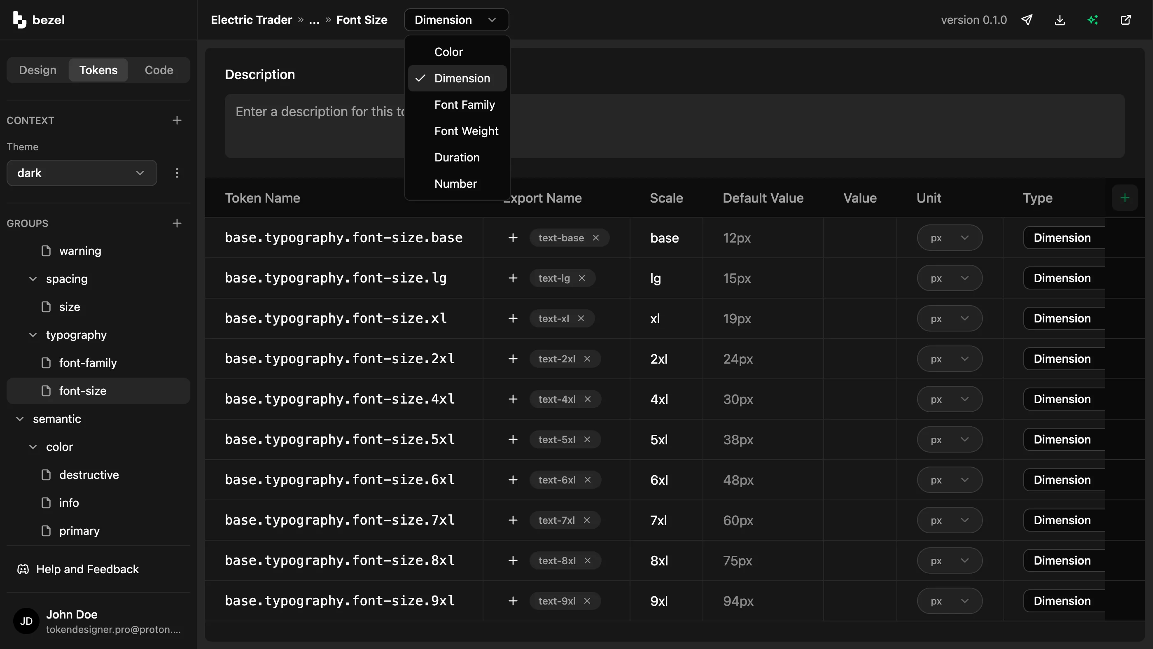Open theme options three-dot menu
The image size is (1153, 649).
[x=177, y=173]
